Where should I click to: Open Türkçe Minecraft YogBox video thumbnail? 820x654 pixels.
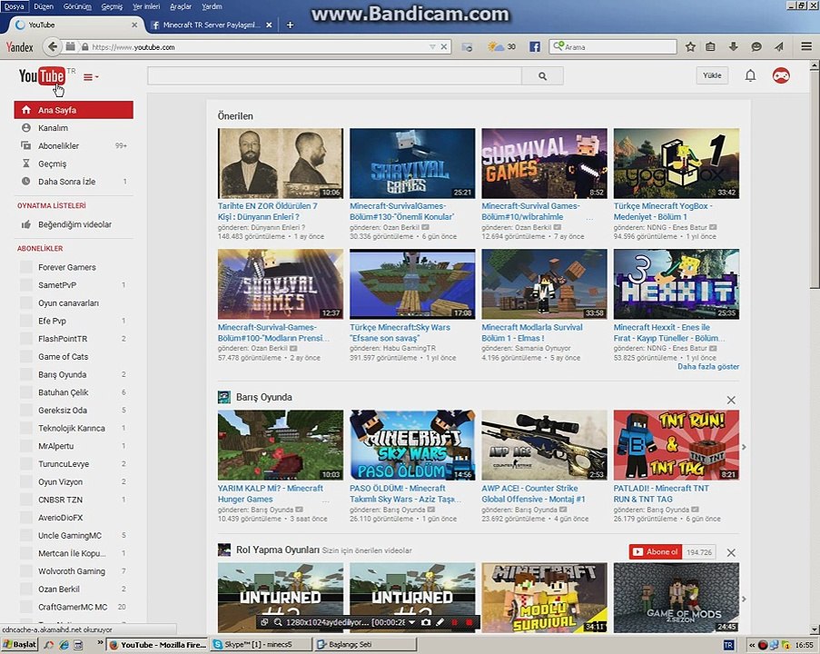[x=677, y=163]
